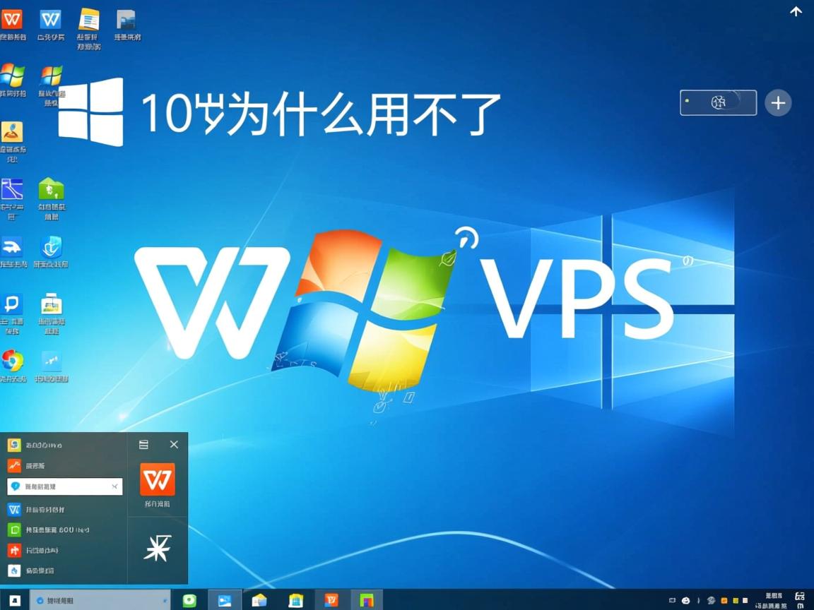The width and height of the screenshot is (814, 610).
Task: Click the upward arrow at the top right corner
Action: [x=795, y=11]
